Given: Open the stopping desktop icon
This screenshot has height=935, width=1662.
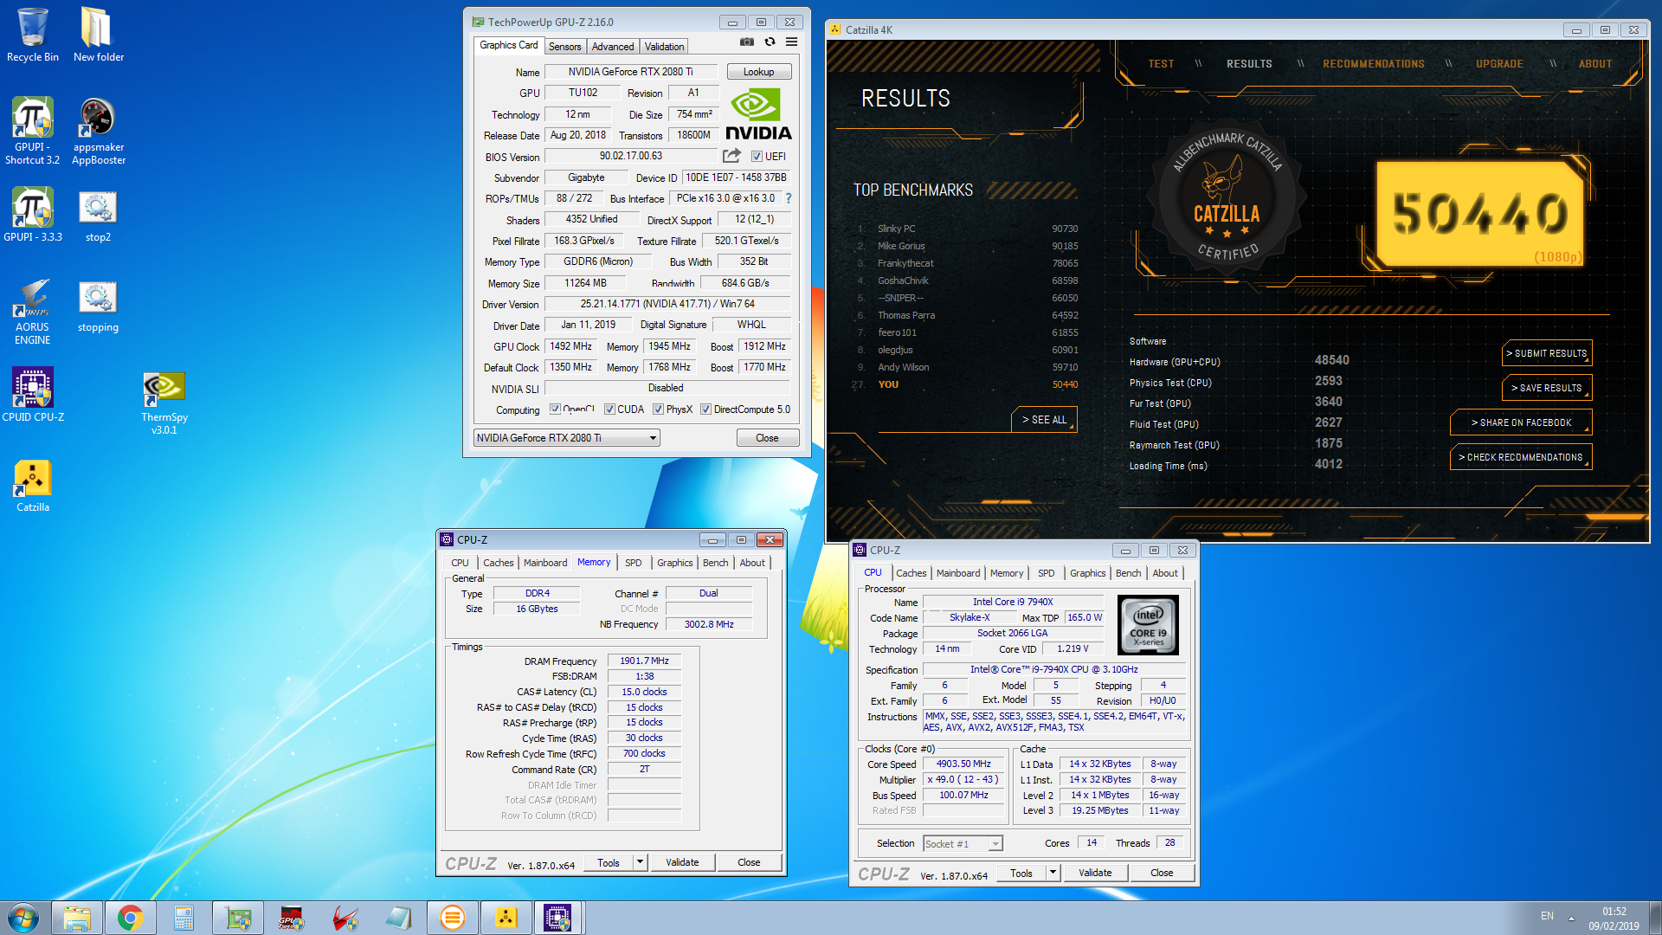Looking at the screenshot, I should (98, 306).
